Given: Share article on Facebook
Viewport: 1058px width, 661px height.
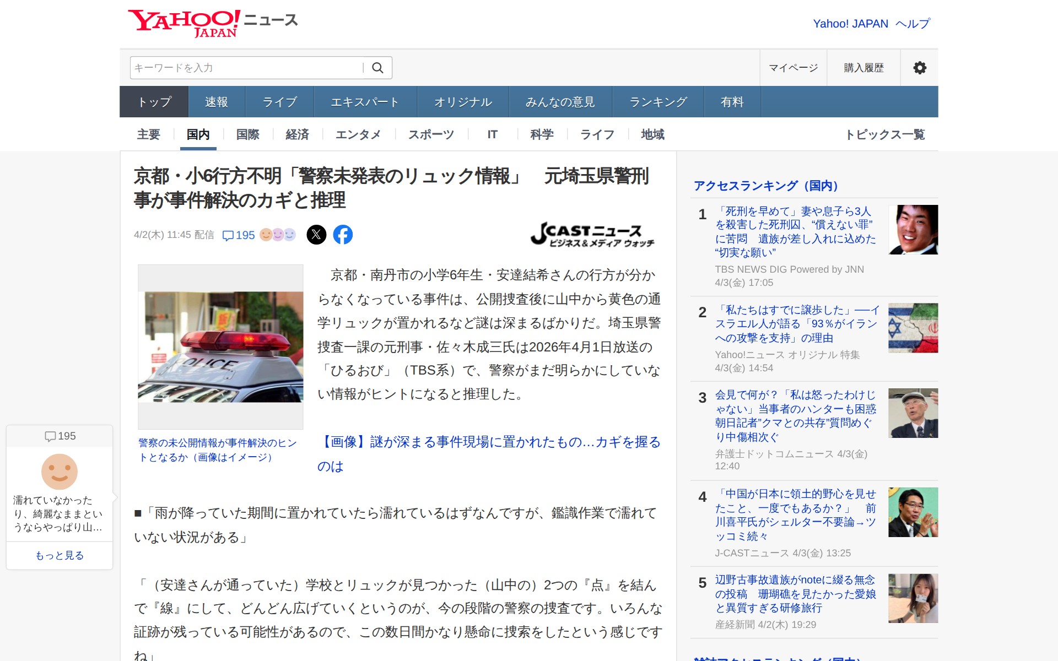Looking at the screenshot, I should (x=343, y=235).
